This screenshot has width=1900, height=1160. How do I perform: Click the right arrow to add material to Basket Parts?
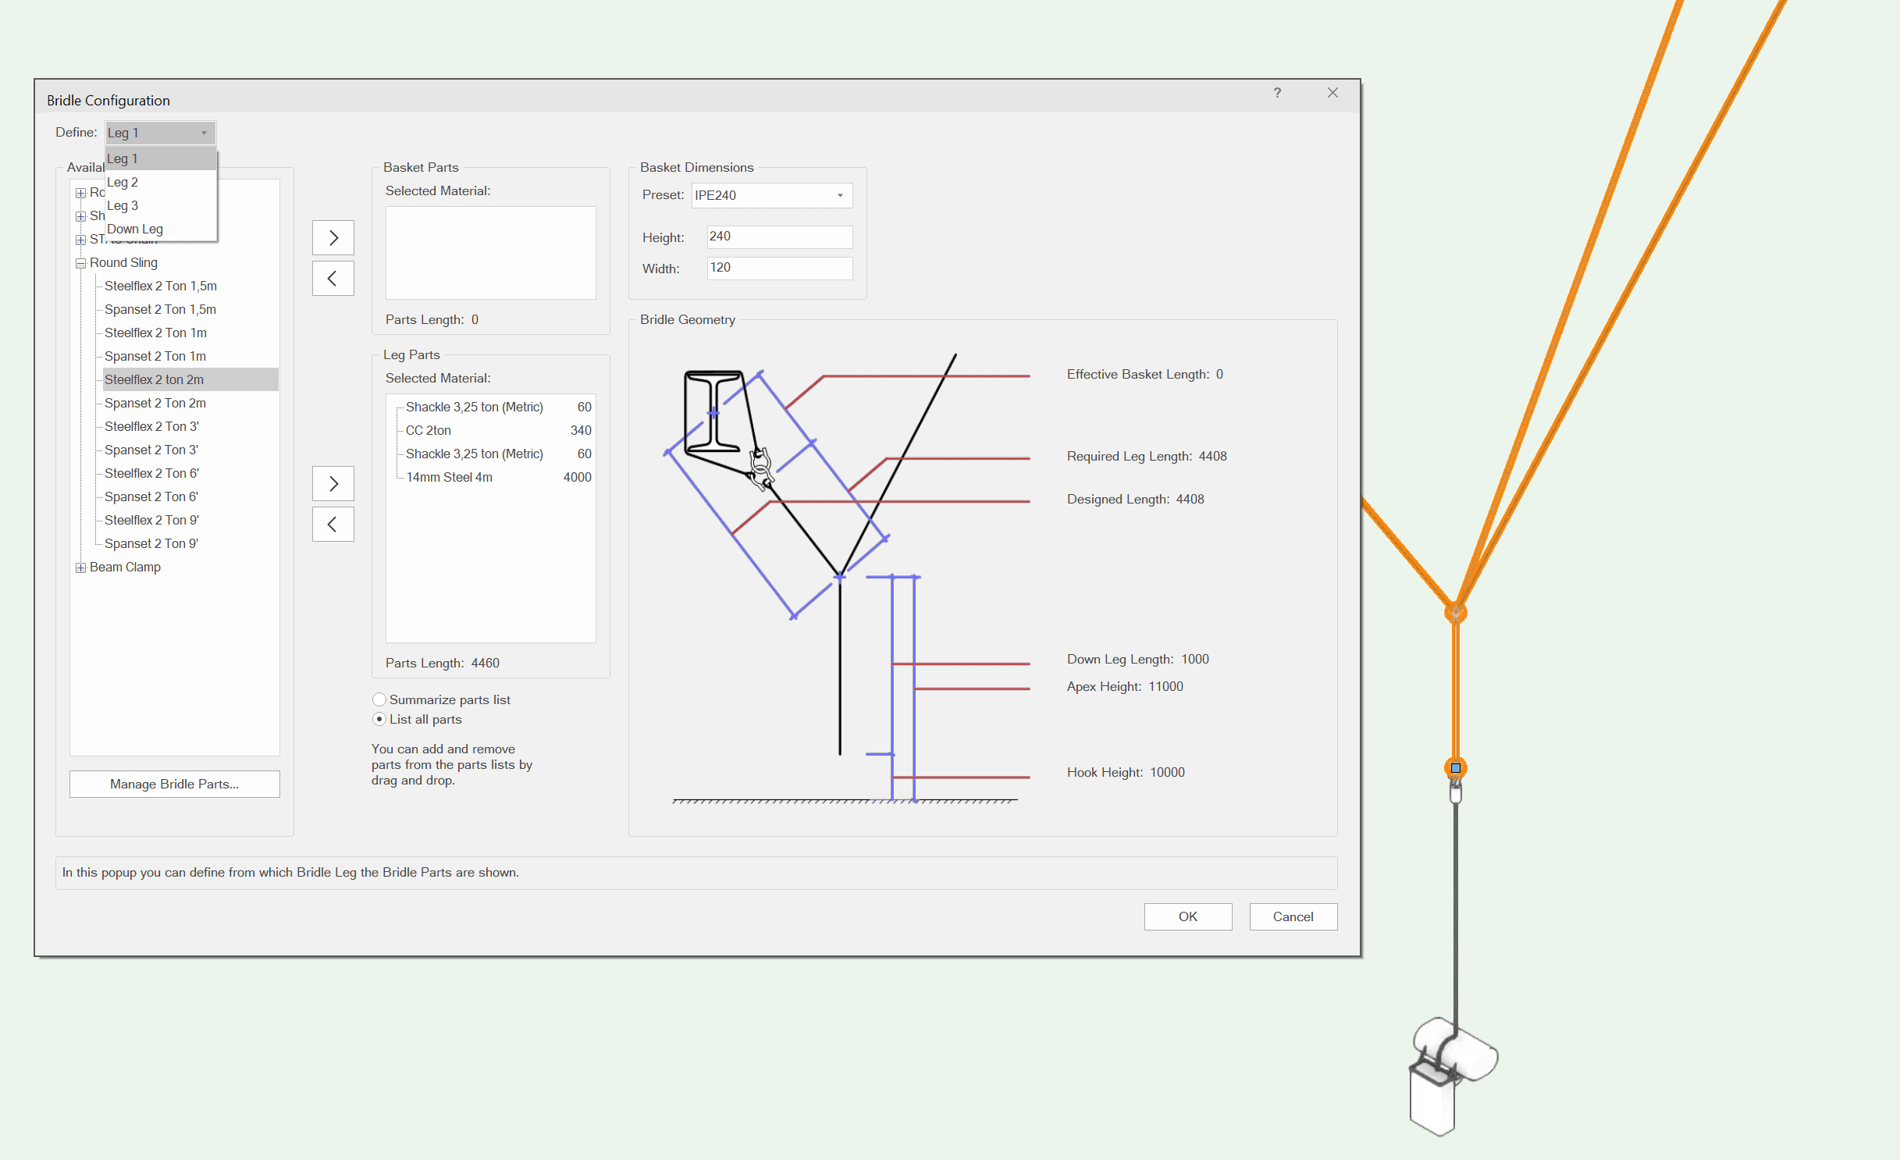pos(333,237)
